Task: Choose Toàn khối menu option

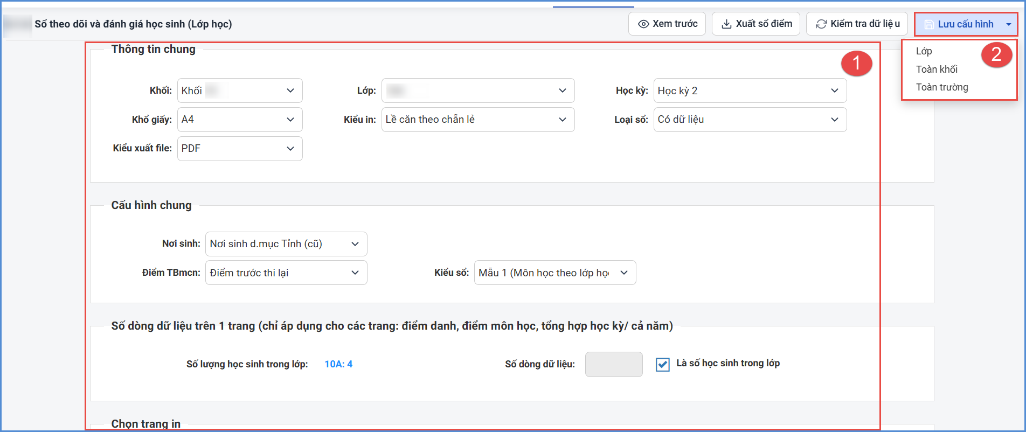Action: (x=937, y=69)
